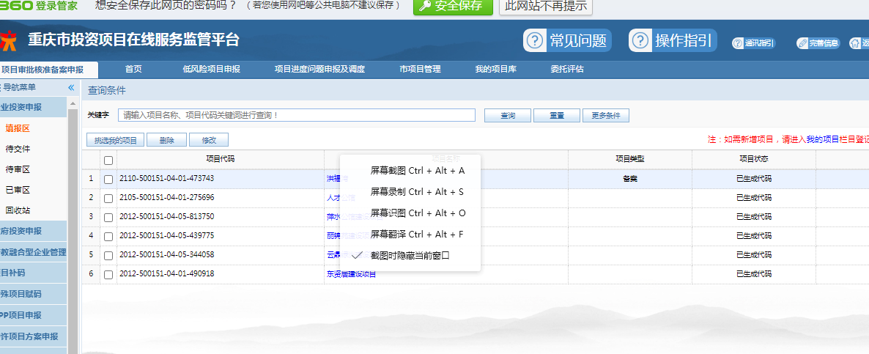This screenshot has height=354, width=869.
Task: Switch to the 我的项目库 tab
Action: click(496, 70)
